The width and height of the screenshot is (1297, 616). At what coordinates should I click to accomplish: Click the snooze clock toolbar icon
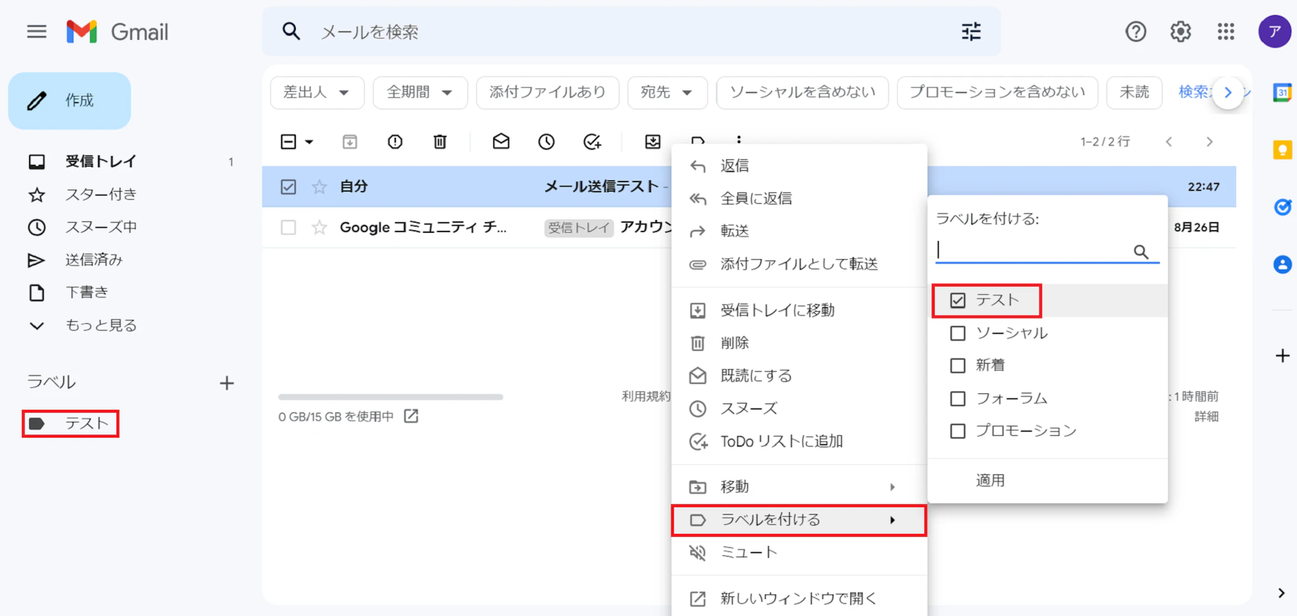pyautogui.click(x=546, y=142)
